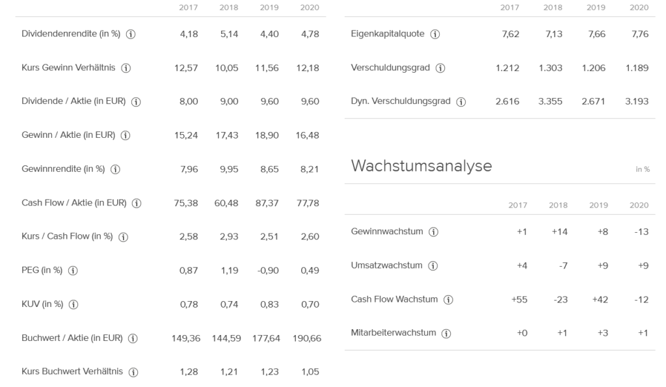
Task: Click info icon next to Gewinnrendite
Action: [x=115, y=170]
